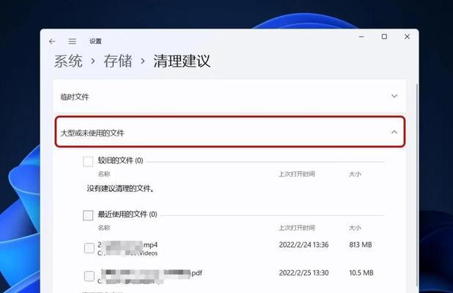Check the 最近使用的文件 (0) checkbox
The image size is (453, 293).
(88, 215)
